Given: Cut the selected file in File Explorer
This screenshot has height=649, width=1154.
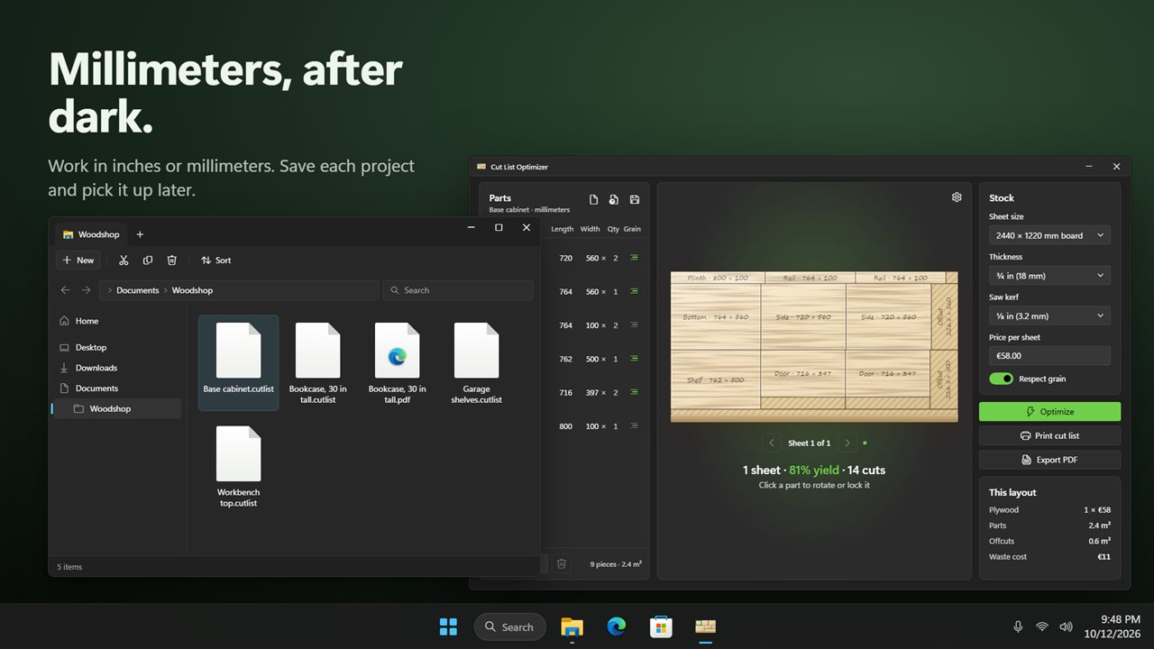Looking at the screenshot, I should coord(124,261).
